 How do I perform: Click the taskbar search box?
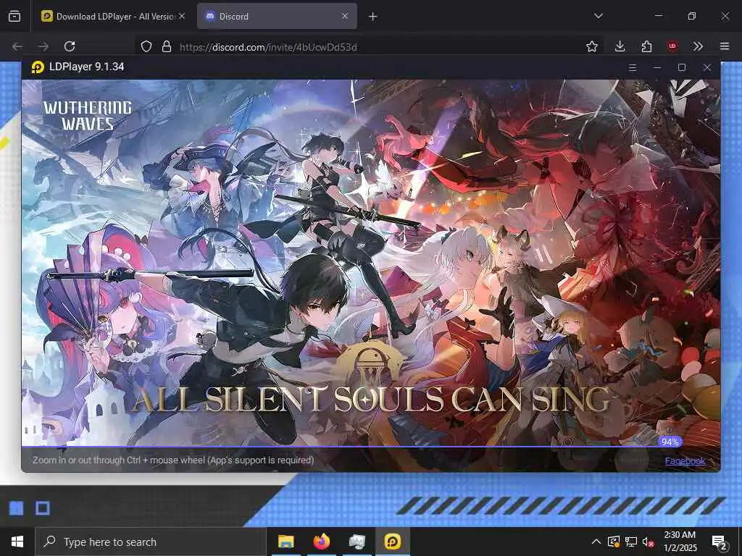(151, 542)
